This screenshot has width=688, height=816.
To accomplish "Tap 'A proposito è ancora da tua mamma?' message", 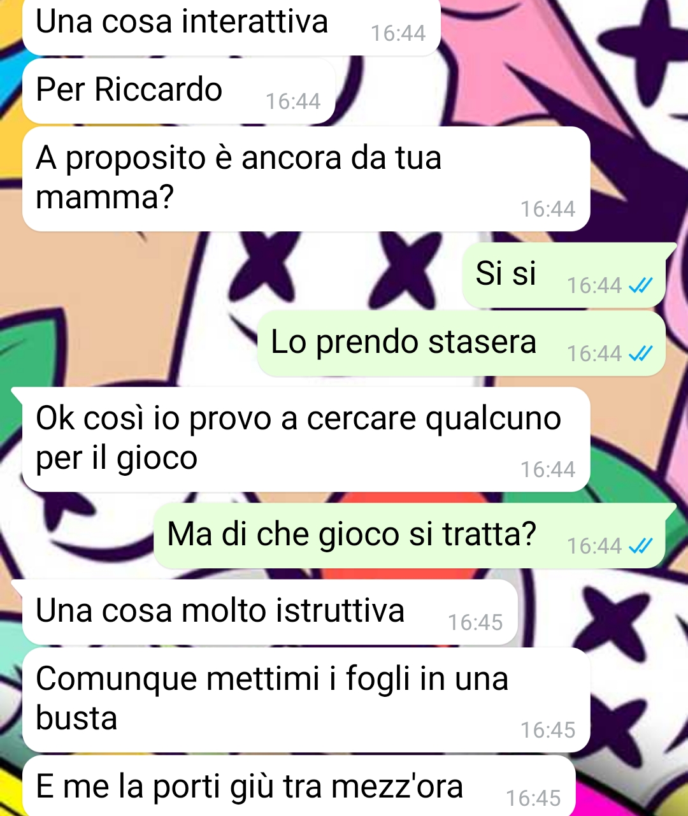I will (x=306, y=178).
